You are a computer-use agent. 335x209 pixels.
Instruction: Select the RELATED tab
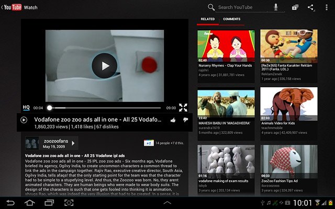(x=208, y=19)
